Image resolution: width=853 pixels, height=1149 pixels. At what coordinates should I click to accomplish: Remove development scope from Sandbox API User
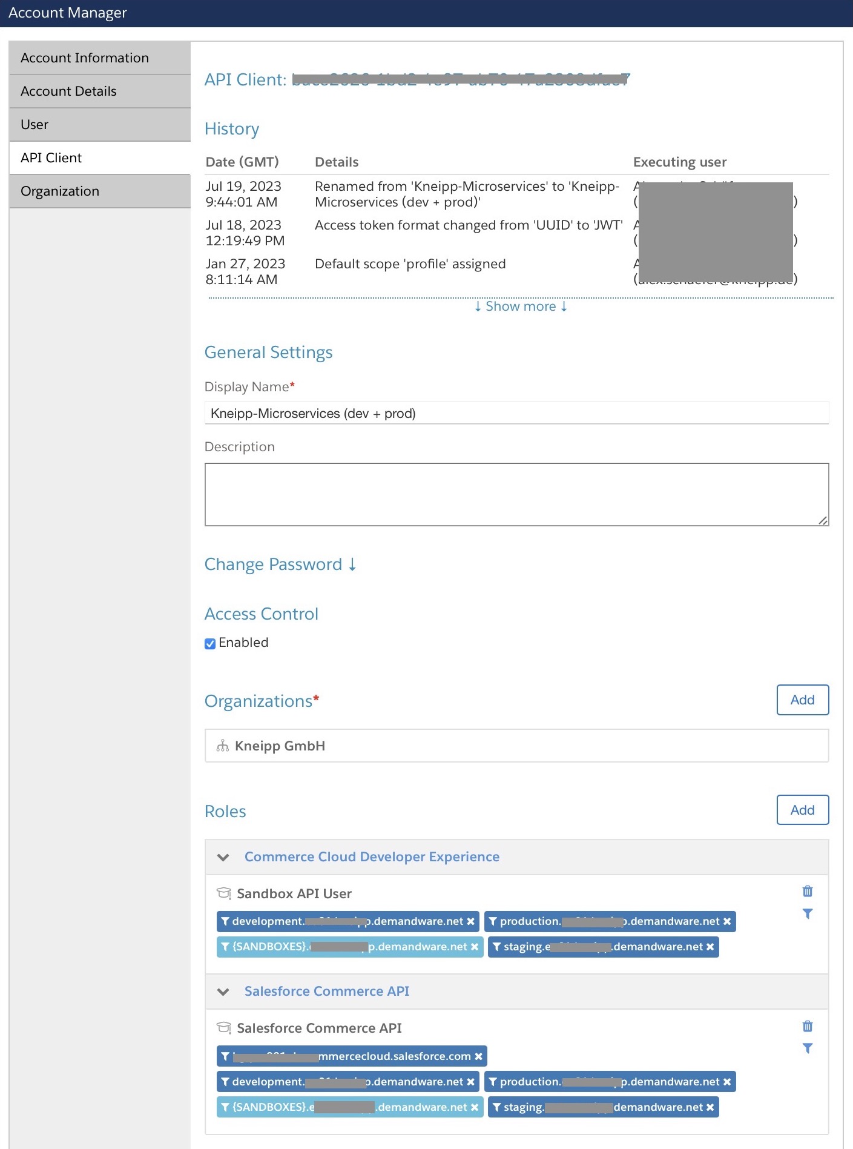(470, 921)
